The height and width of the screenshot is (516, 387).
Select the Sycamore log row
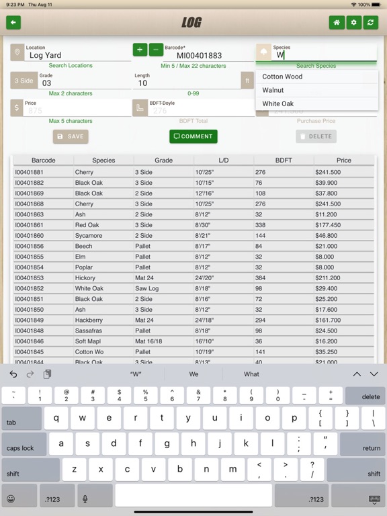[193, 236]
